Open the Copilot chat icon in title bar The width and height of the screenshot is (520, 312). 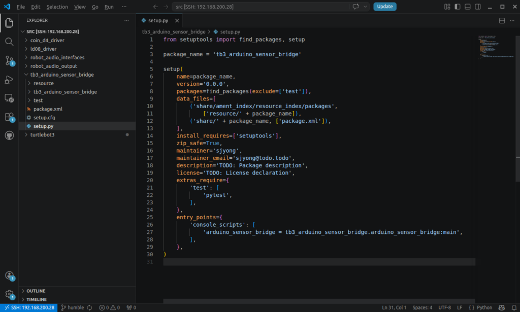[356, 7]
